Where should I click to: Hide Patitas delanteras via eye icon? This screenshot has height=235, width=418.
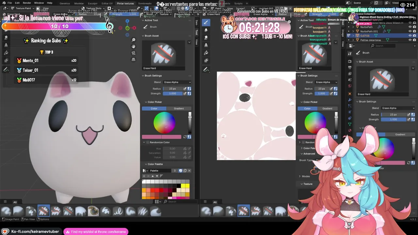410,40
